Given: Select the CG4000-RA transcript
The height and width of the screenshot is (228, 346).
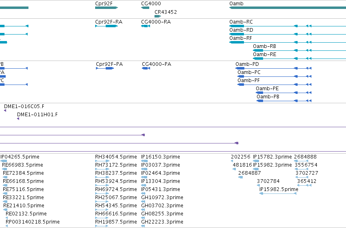Looking at the screenshot, I should click(146, 26).
